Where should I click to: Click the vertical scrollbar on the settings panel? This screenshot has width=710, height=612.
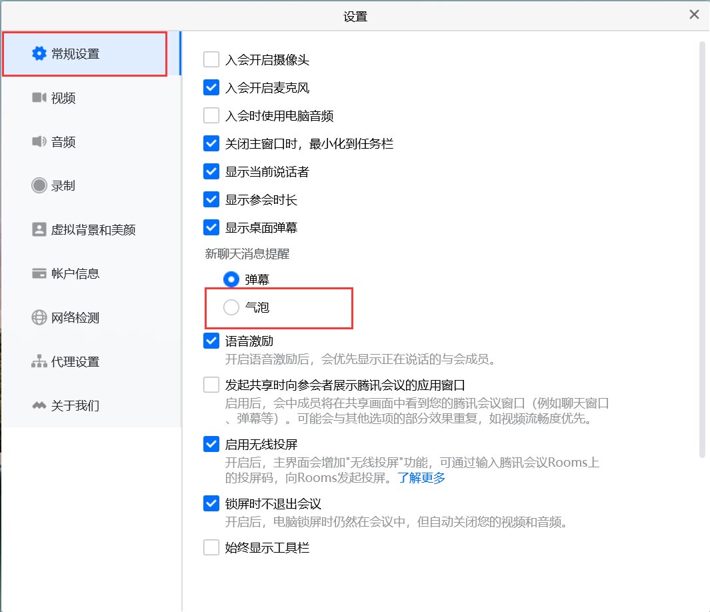pyautogui.click(x=702, y=249)
